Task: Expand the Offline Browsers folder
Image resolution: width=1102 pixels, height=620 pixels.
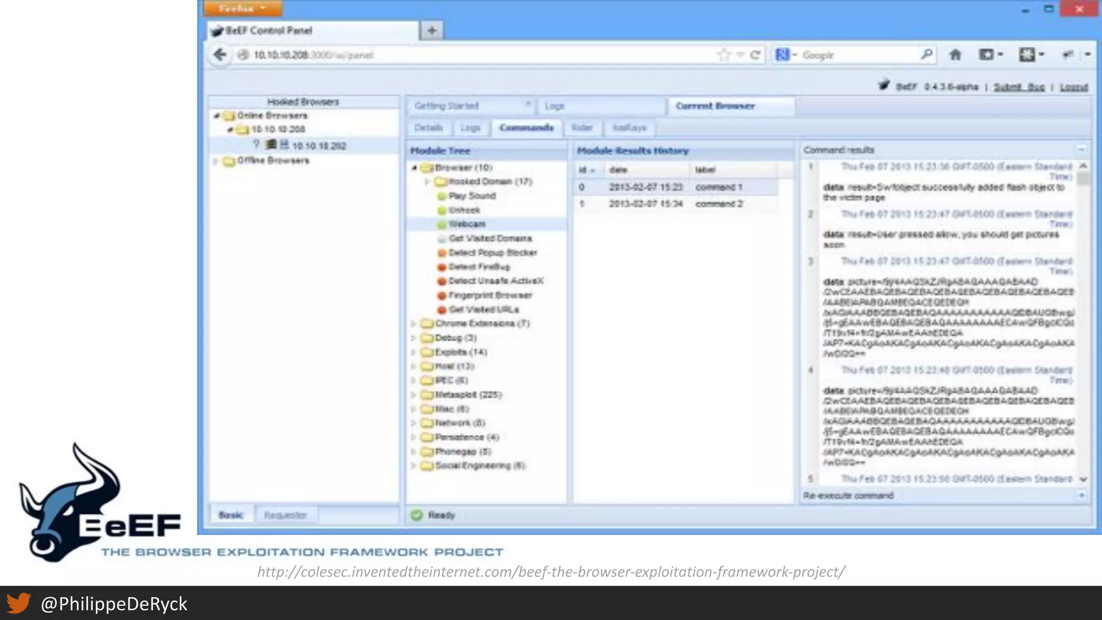Action: point(216,161)
